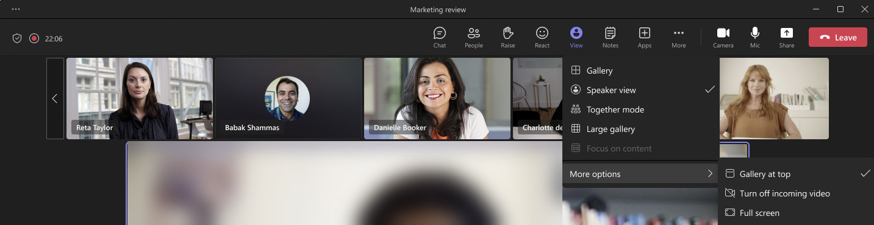Screen dimensions: 874x225
Task: Show the People list
Action: [x=473, y=37]
